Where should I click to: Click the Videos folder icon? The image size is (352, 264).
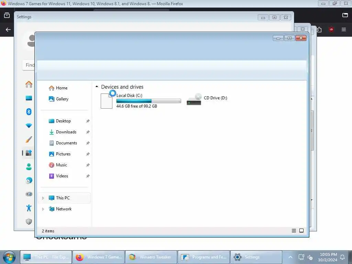pyautogui.click(x=52, y=176)
